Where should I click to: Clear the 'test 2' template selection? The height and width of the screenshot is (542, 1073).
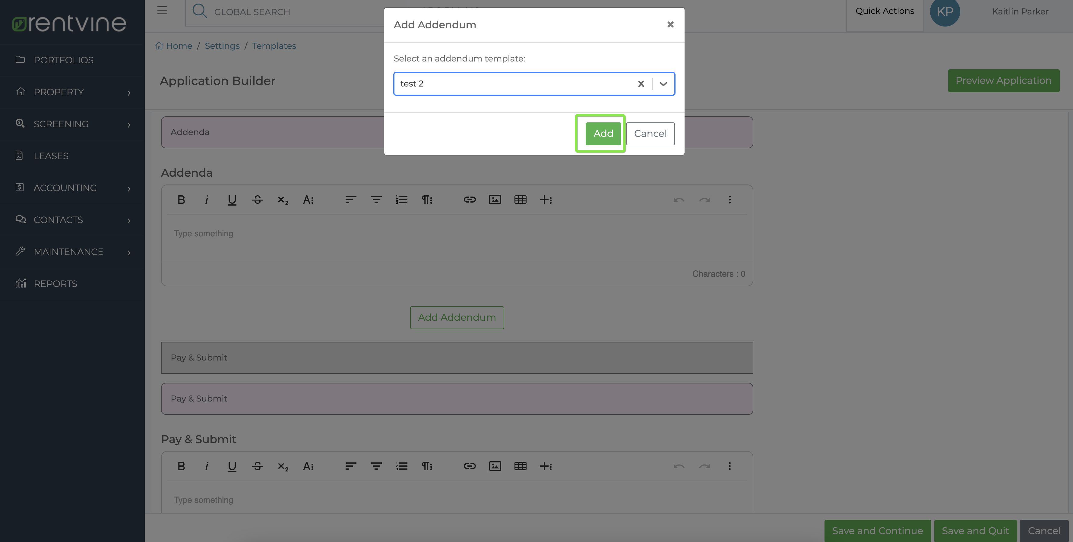[641, 84]
